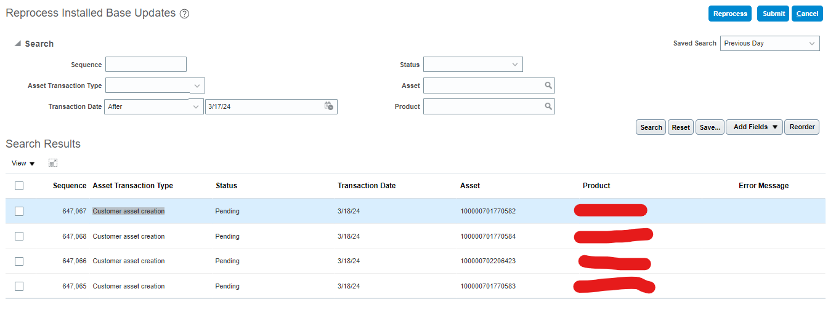Click the Reprocess button

coord(730,14)
